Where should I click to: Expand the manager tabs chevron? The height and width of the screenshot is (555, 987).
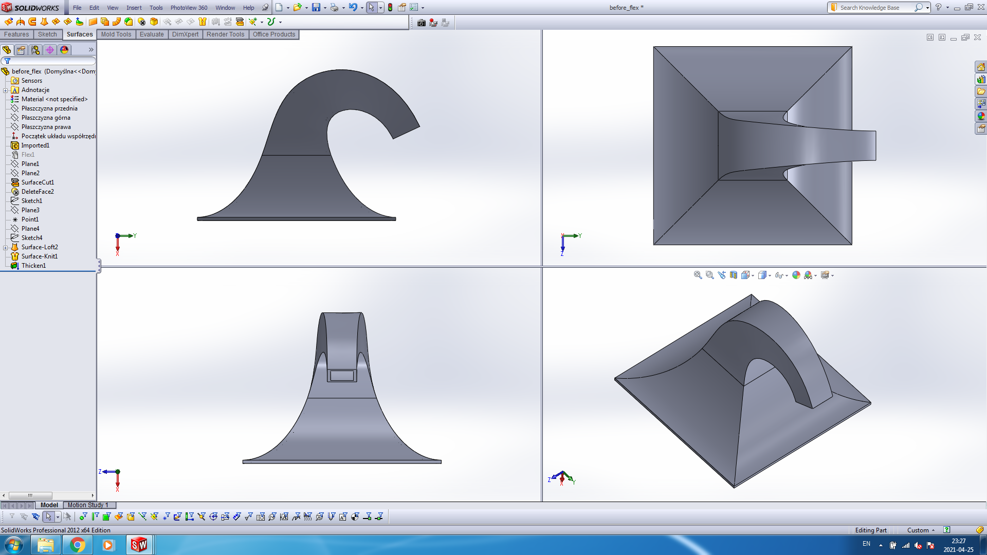(91, 50)
